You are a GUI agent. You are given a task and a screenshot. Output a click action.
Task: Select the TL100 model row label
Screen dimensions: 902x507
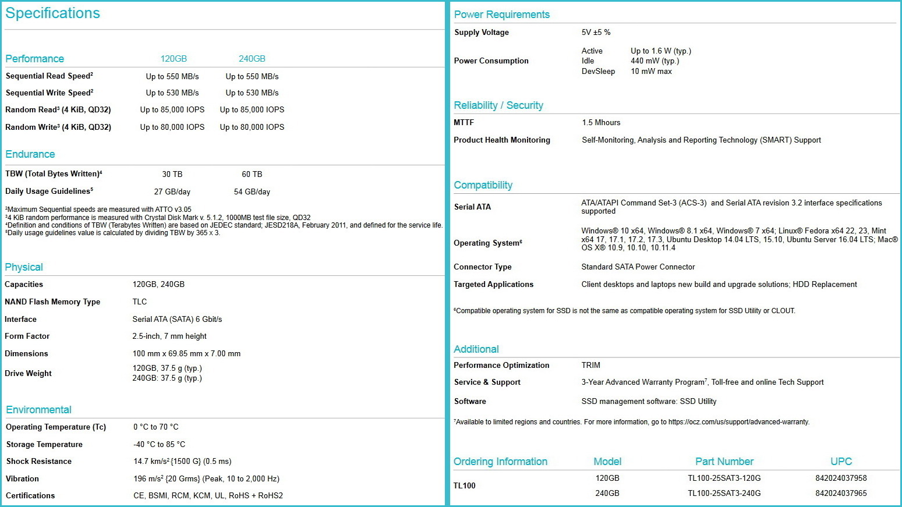(x=465, y=485)
